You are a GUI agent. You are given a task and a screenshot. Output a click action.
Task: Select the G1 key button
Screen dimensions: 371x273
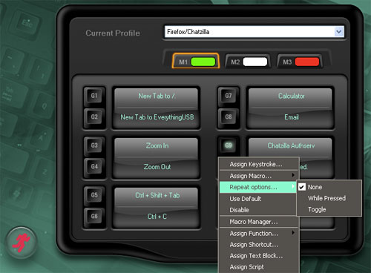coord(94,96)
